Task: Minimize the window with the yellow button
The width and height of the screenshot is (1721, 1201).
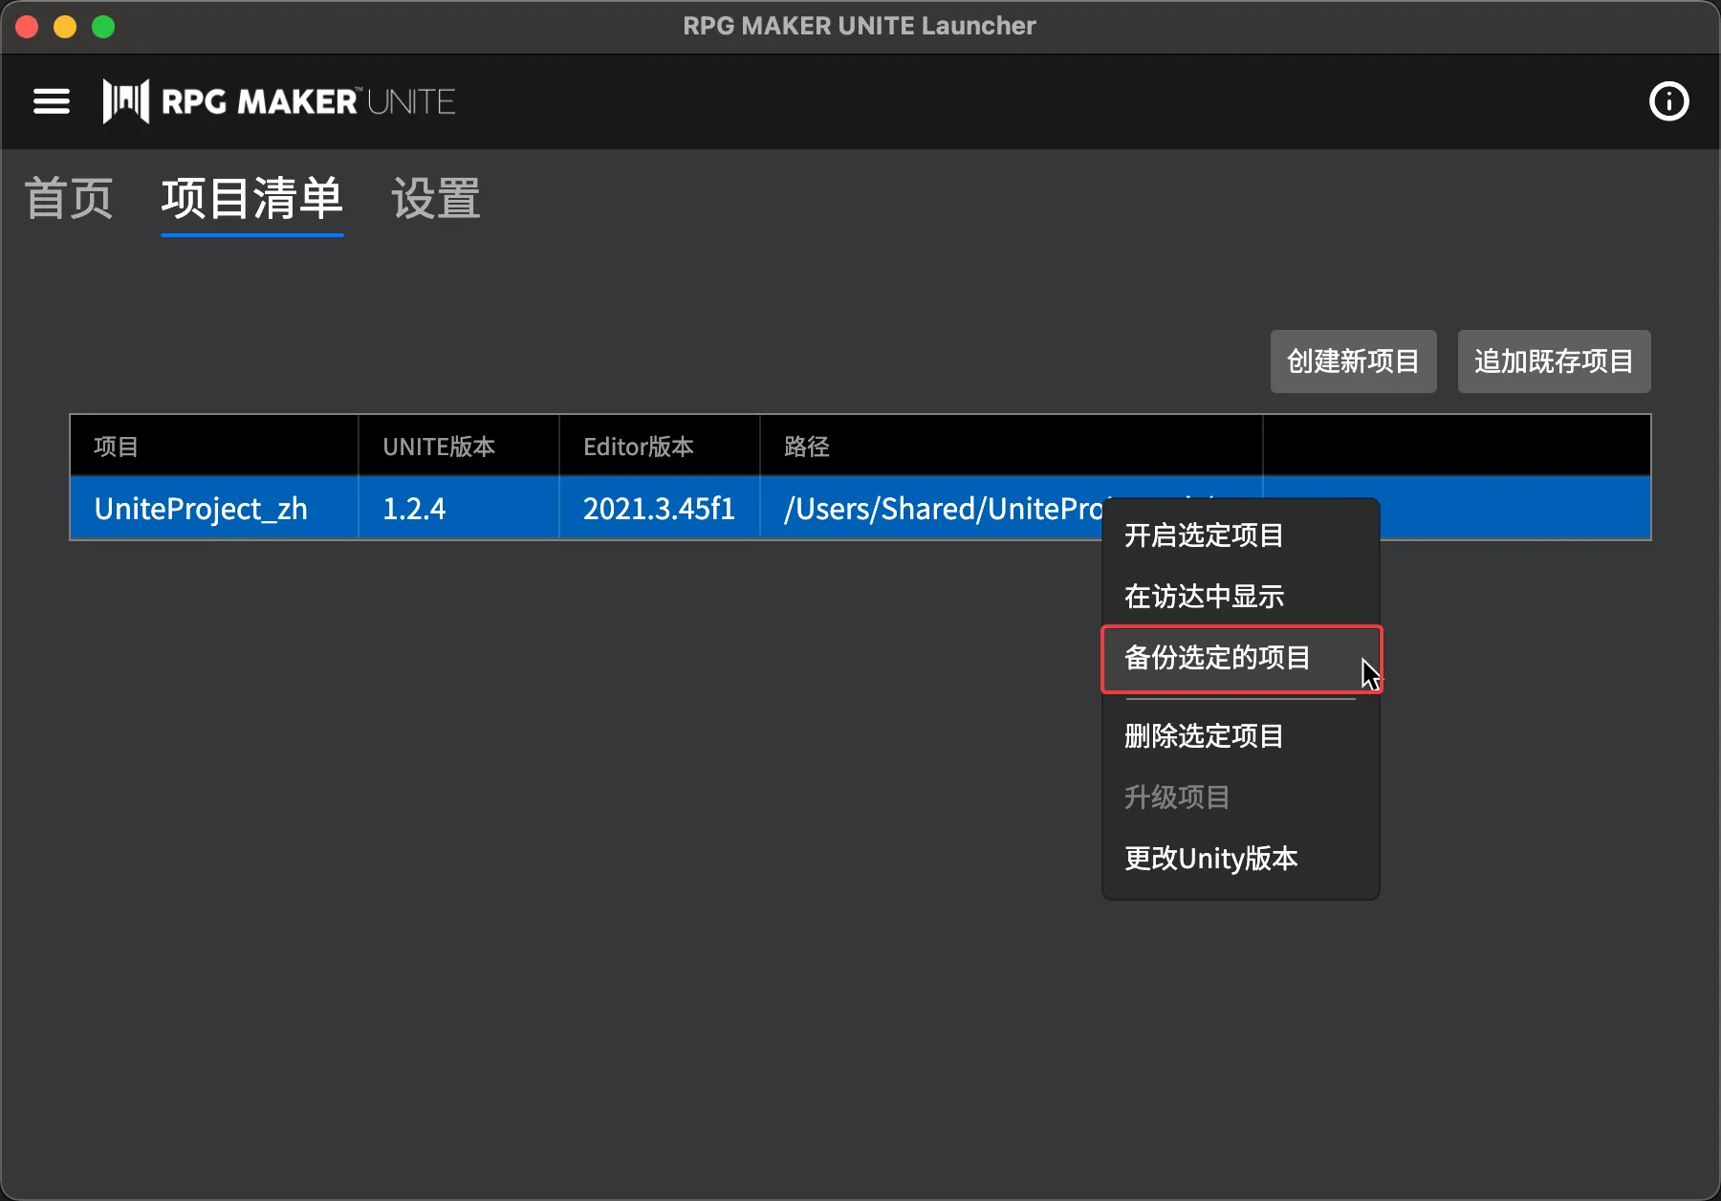Action: (65, 27)
